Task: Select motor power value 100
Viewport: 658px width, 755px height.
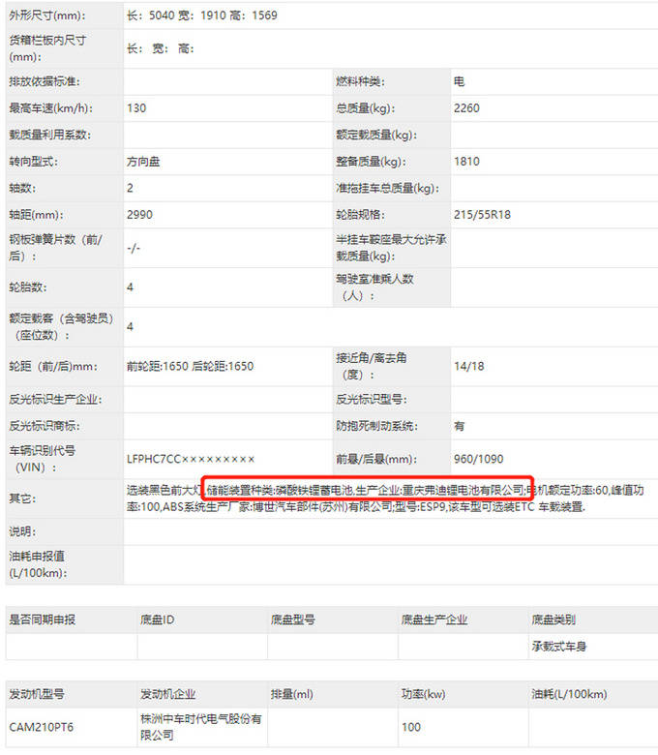Action: (x=411, y=727)
